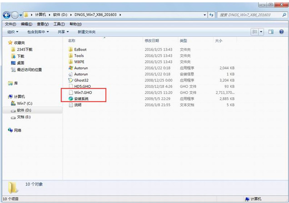Open the 说明 text document

point(78,105)
